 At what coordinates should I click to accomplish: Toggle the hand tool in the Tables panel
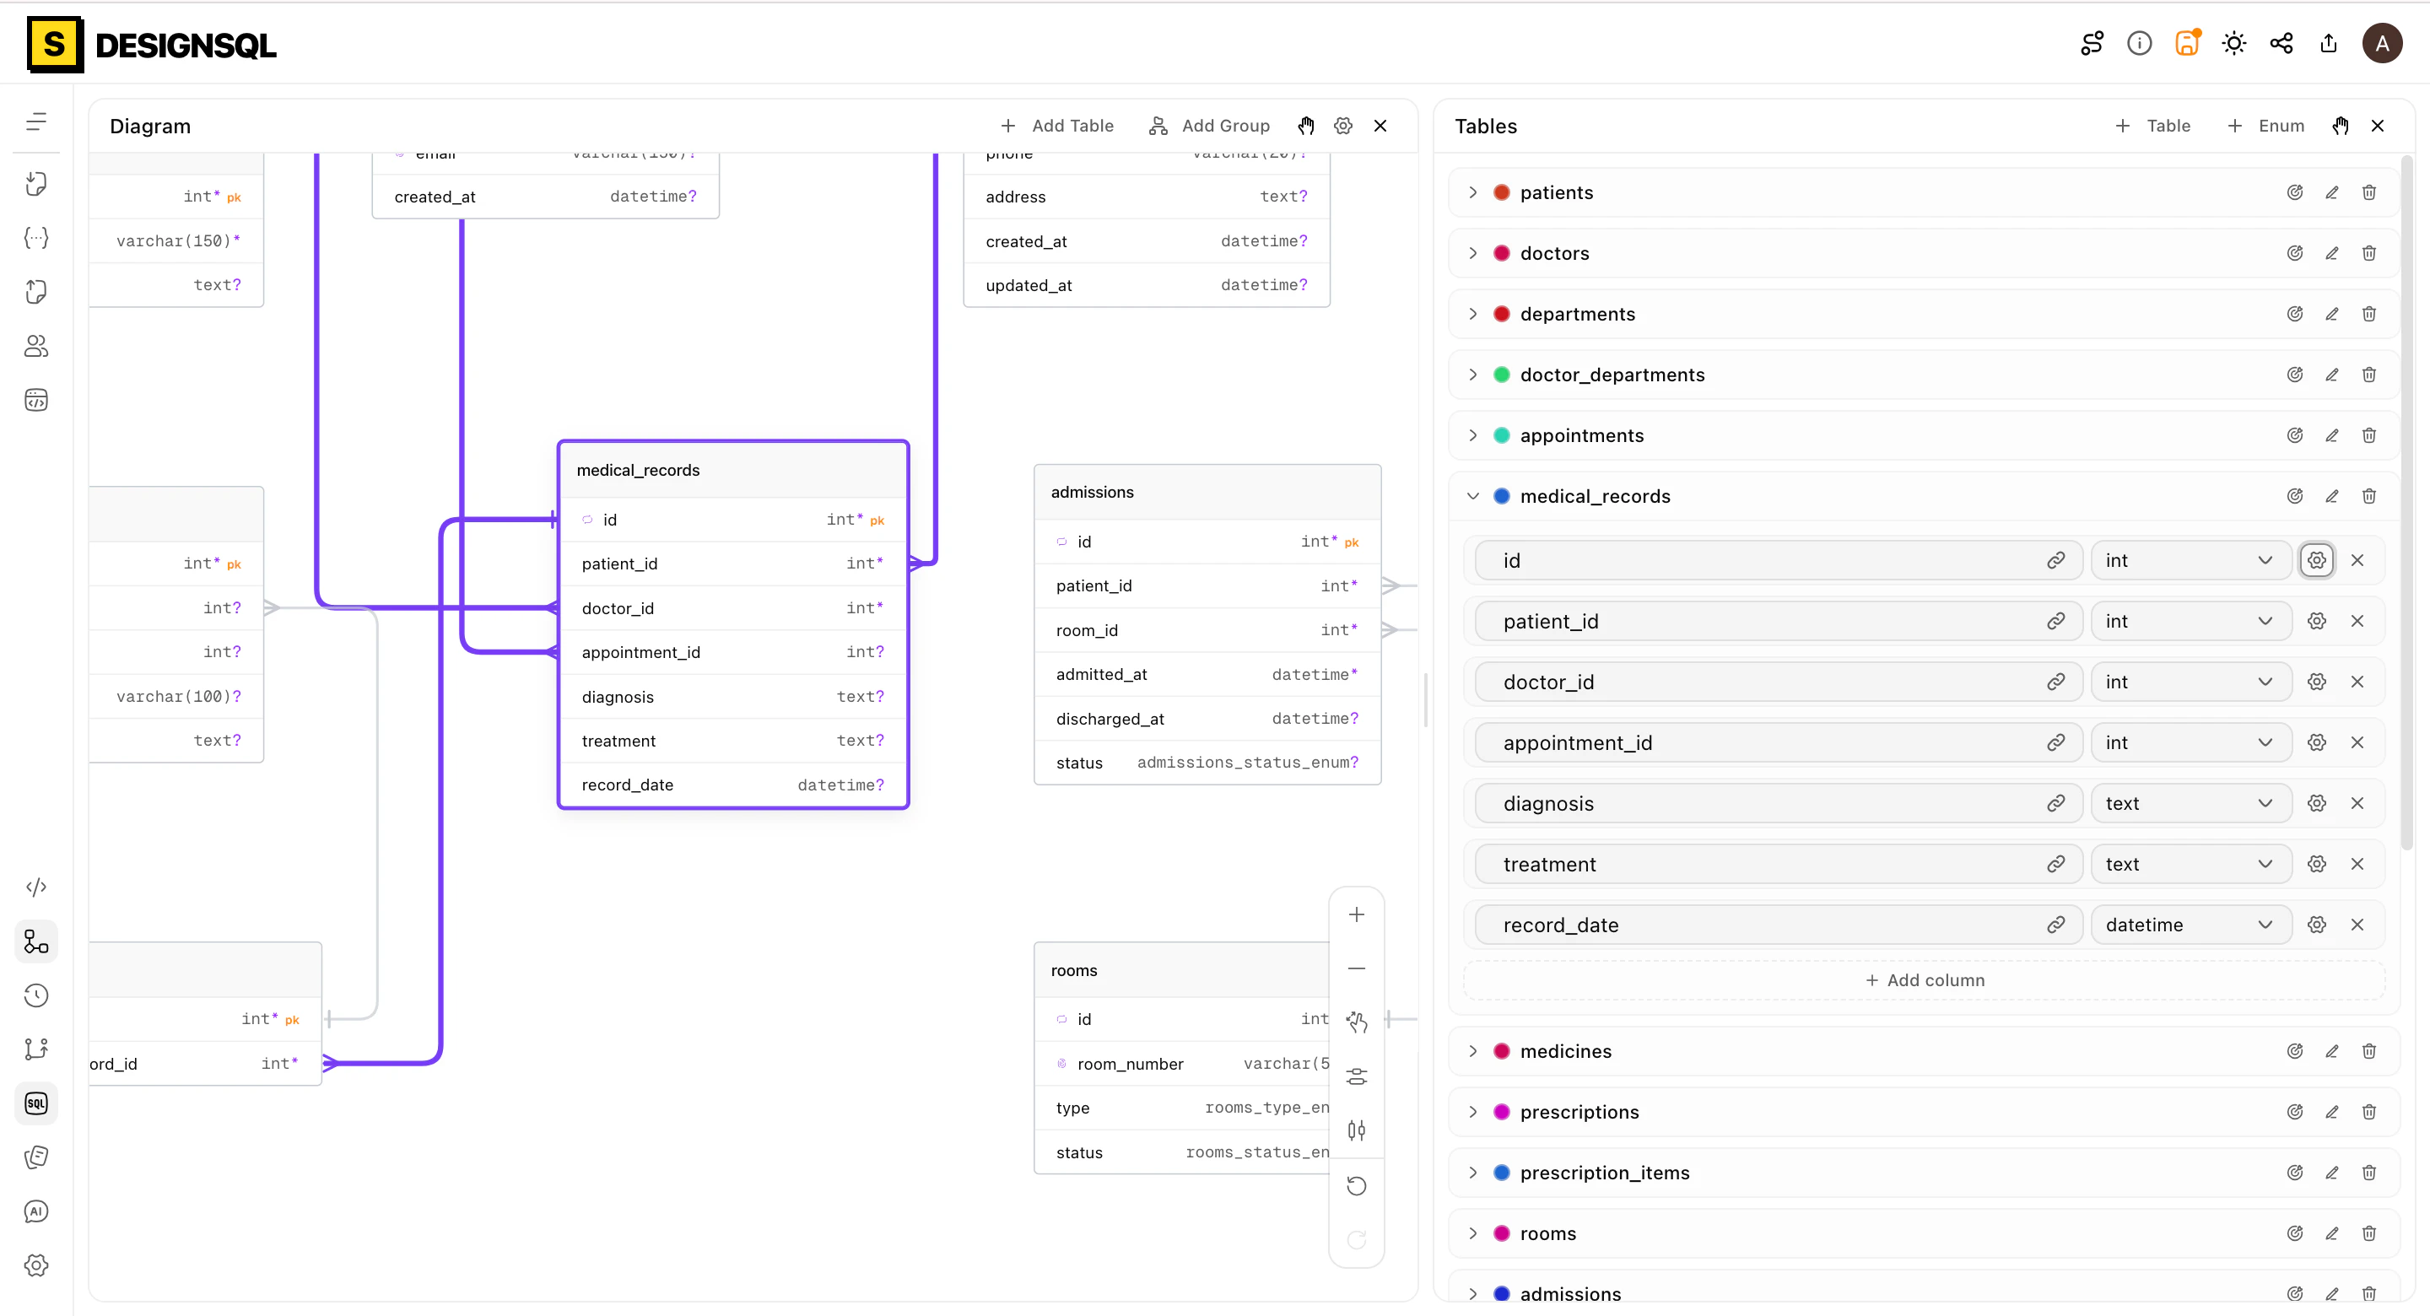[2341, 126]
